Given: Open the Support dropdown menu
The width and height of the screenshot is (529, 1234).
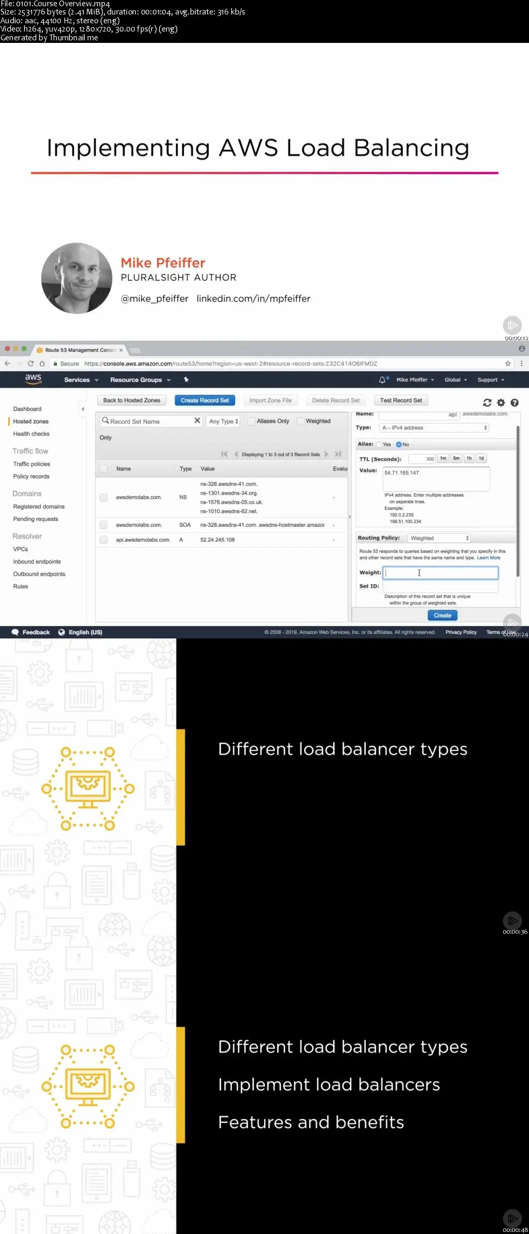Looking at the screenshot, I should [491, 379].
